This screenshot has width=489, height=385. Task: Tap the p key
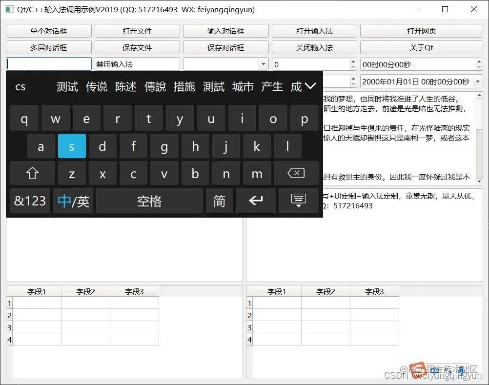coord(305,119)
